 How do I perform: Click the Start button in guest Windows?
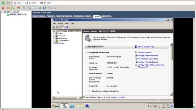point(55,106)
